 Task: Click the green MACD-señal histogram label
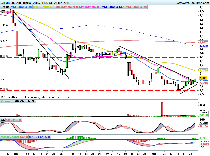pos(10,137)
